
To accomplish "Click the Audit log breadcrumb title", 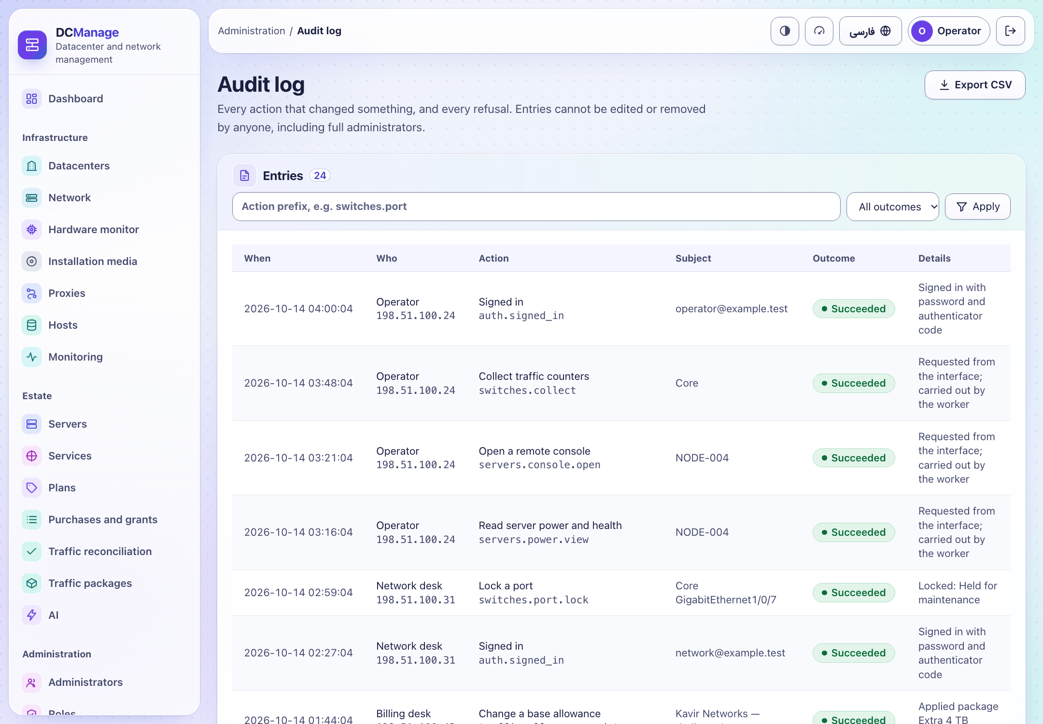I will click(319, 31).
